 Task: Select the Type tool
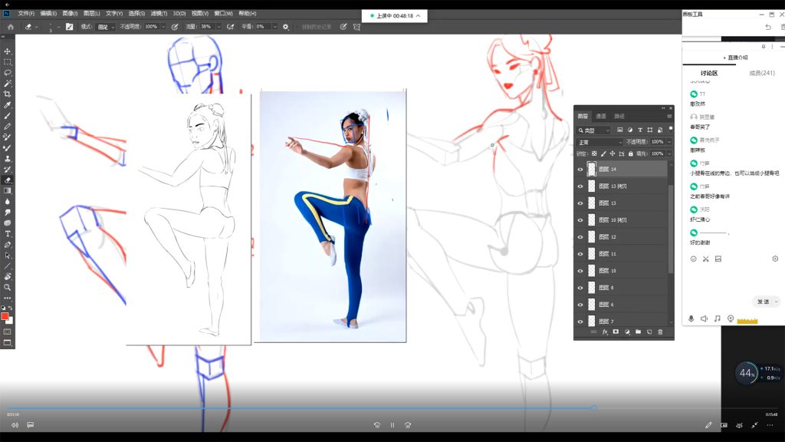point(8,233)
